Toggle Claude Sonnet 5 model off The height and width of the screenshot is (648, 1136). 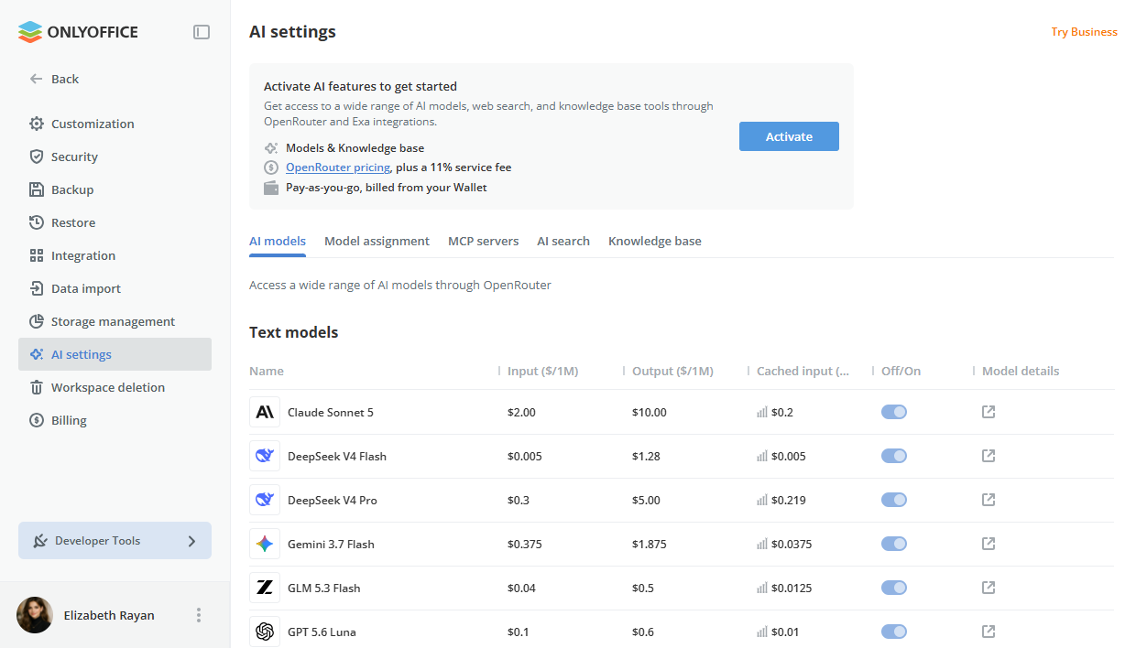click(894, 412)
